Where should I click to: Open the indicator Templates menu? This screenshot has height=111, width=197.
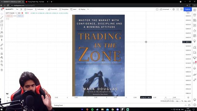click(64, 9)
